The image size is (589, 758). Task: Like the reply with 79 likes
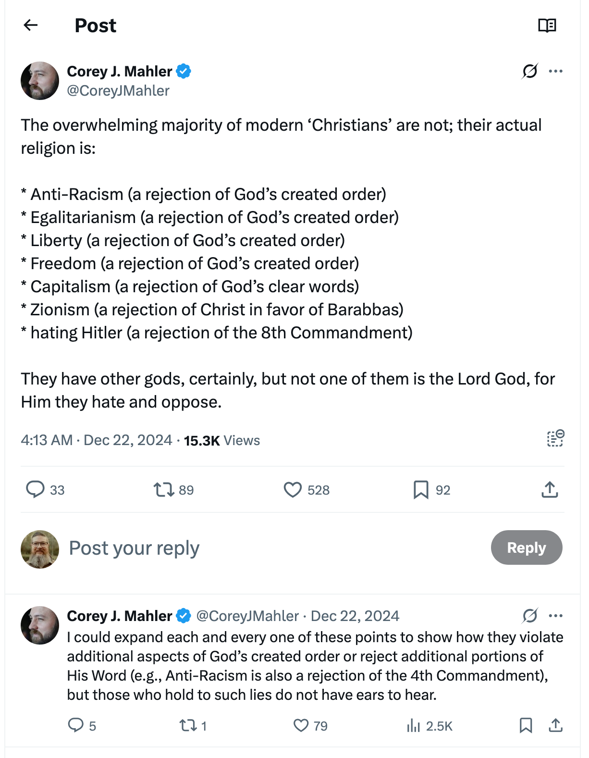[x=301, y=725]
